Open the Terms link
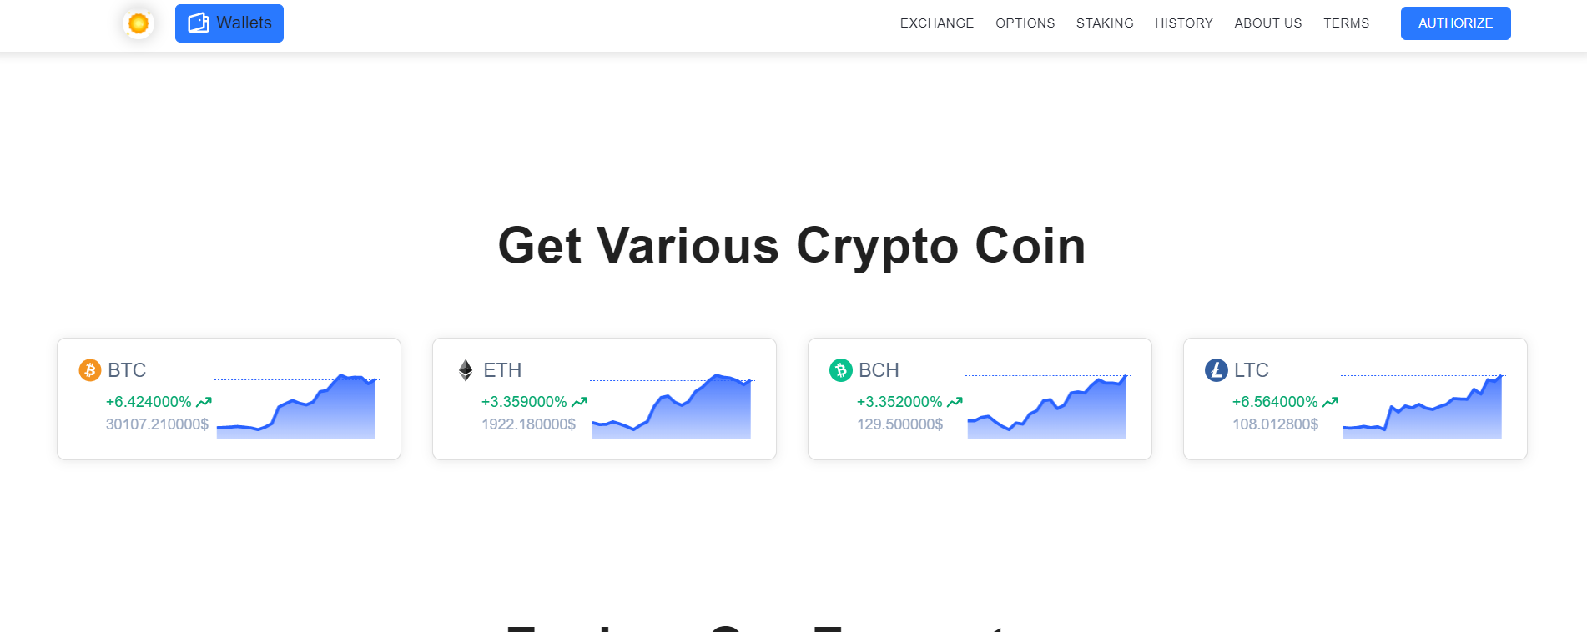Viewport: 1587px width, 632px height. click(x=1346, y=23)
